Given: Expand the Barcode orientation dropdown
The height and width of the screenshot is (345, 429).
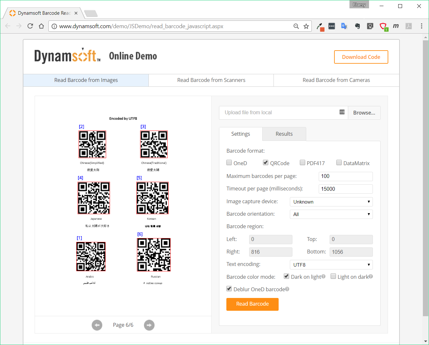Looking at the screenshot, I should pos(331,214).
